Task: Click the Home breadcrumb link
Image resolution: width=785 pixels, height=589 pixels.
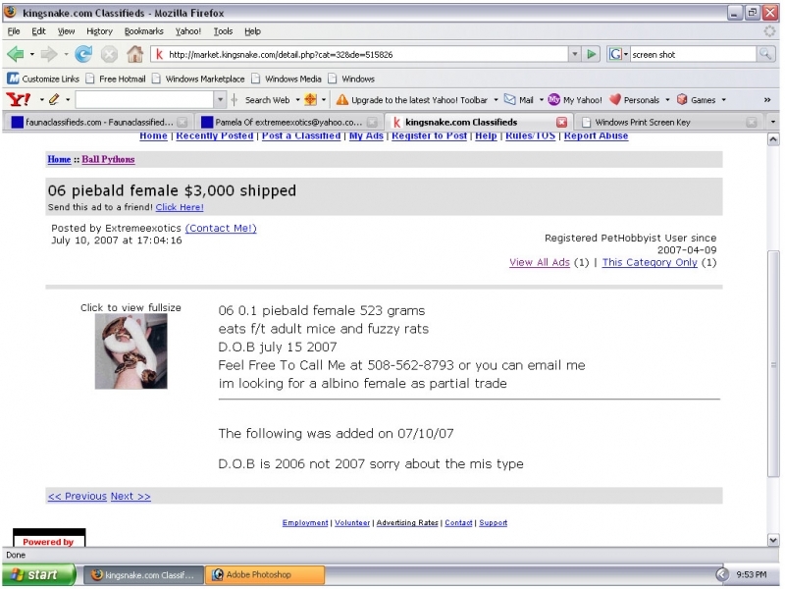Action: (59, 159)
